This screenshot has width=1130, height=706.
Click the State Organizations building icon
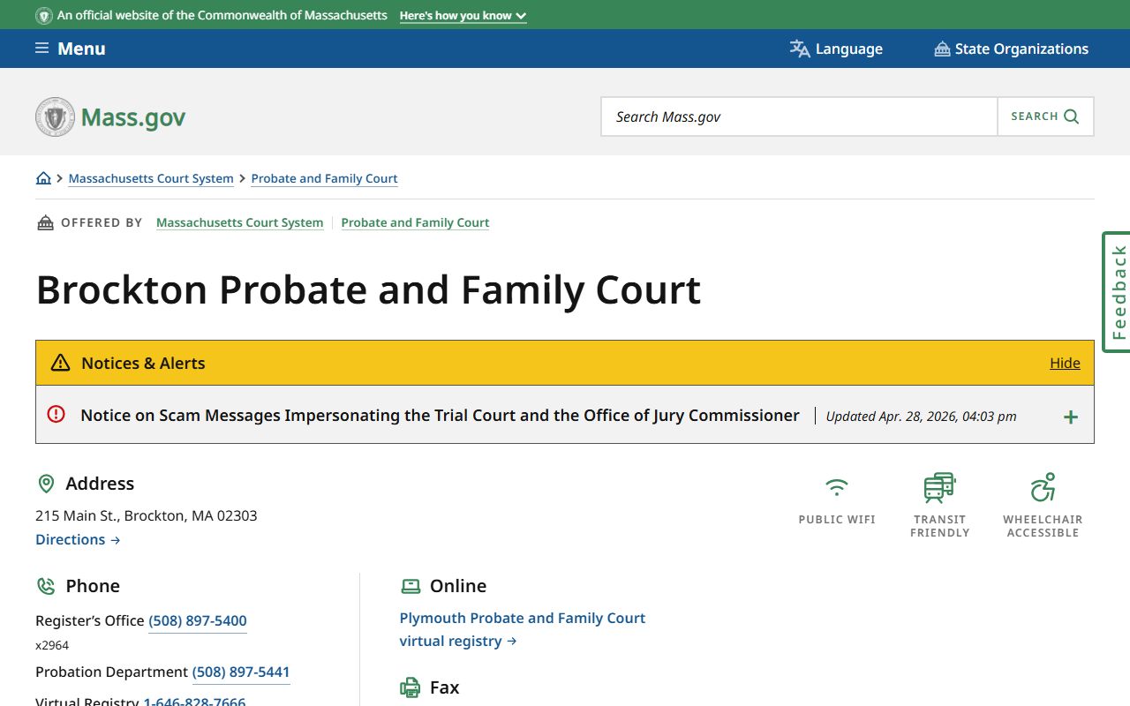942,49
